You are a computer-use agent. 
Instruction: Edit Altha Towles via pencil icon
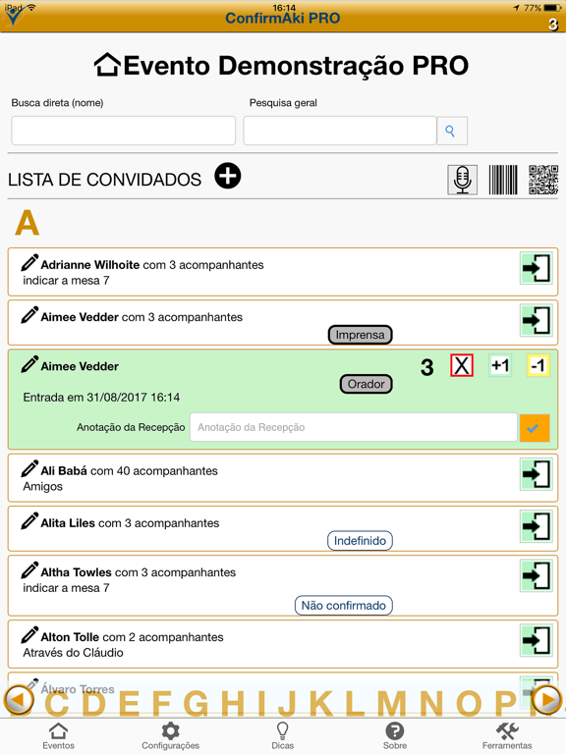(29, 570)
